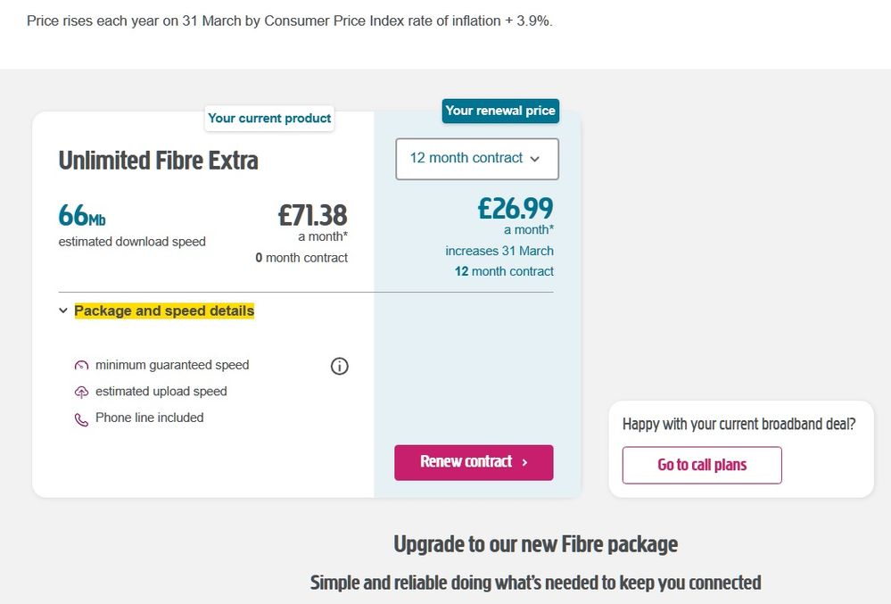Viewport: 891px width, 604px height.
Task: Go to call plans
Action: tap(702, 465)
